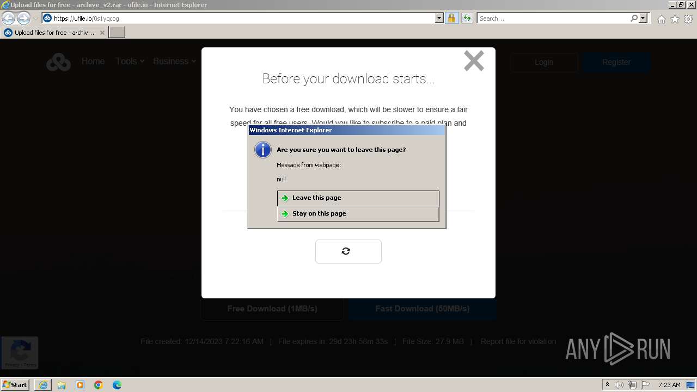Viewport: 697px width, 392px height.
Task: Click the security lock icon
Action: [x=451, y=18]
